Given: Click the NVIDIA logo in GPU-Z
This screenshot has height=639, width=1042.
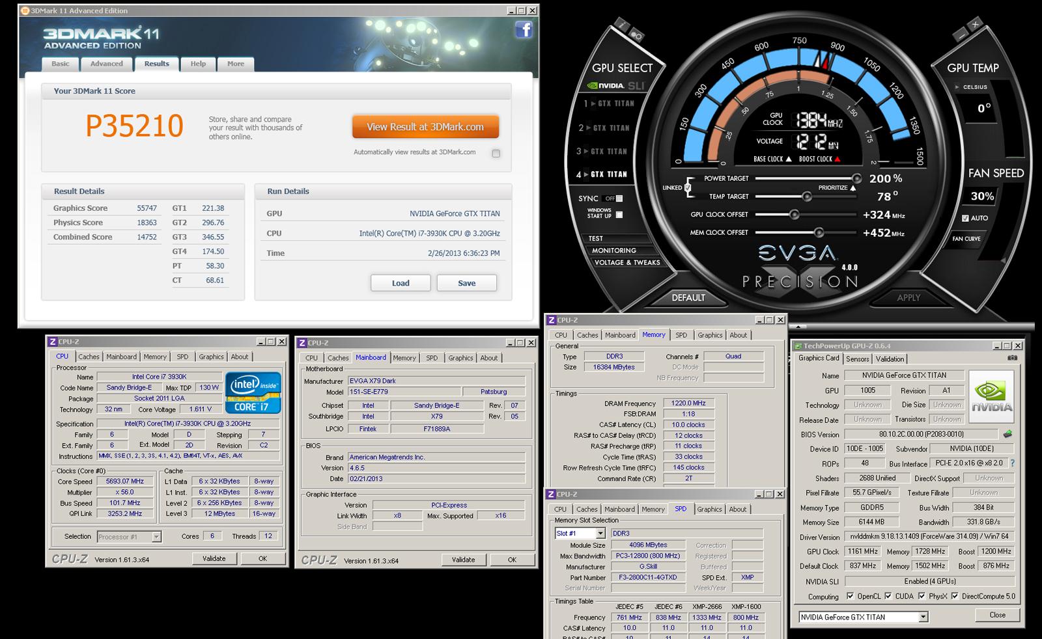Looking at the screenshot, I should tap(991, 396).
